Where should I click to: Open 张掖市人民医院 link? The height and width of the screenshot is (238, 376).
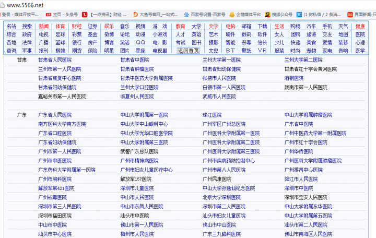(219, 78)
